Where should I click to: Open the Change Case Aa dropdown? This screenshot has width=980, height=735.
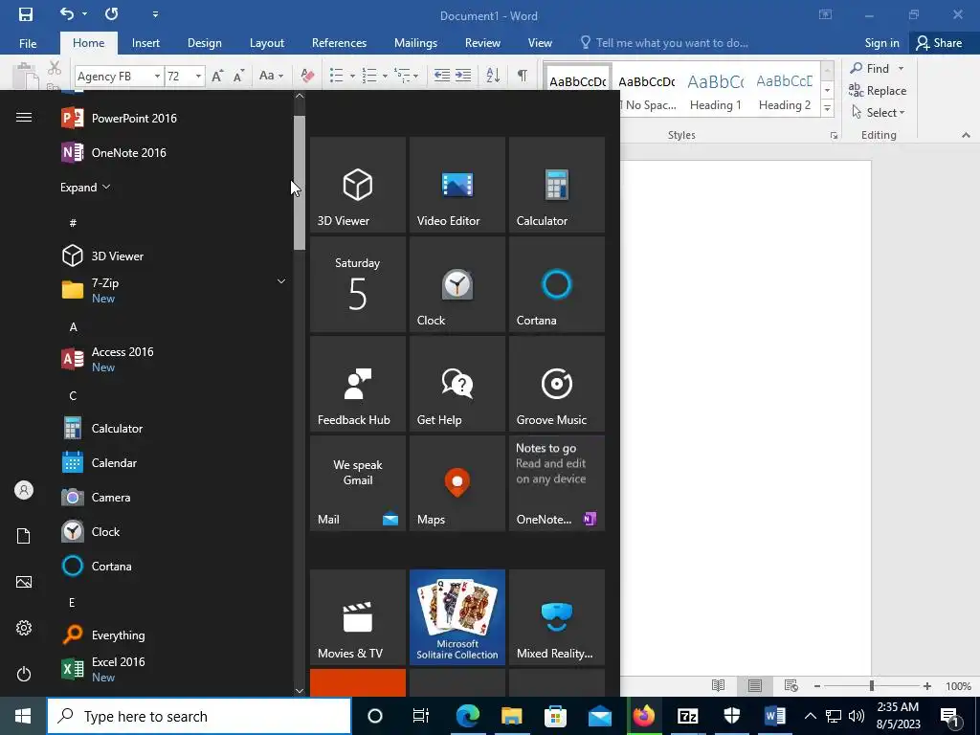[x=271, y=76]
